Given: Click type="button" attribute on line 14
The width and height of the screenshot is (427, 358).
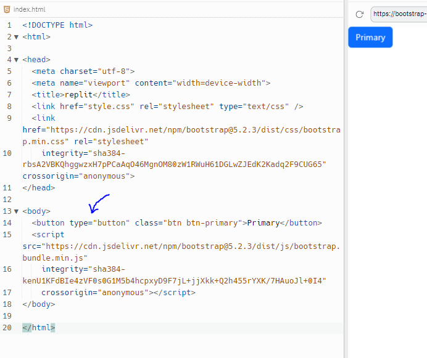Looking at the screenshot, I should (99, 223).
